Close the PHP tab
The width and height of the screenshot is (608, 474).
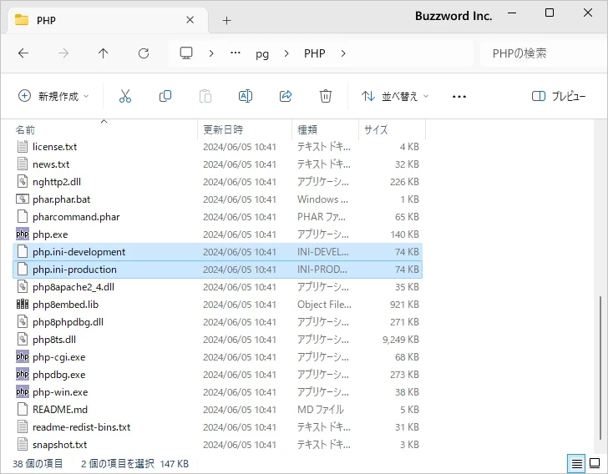point(190,20)
